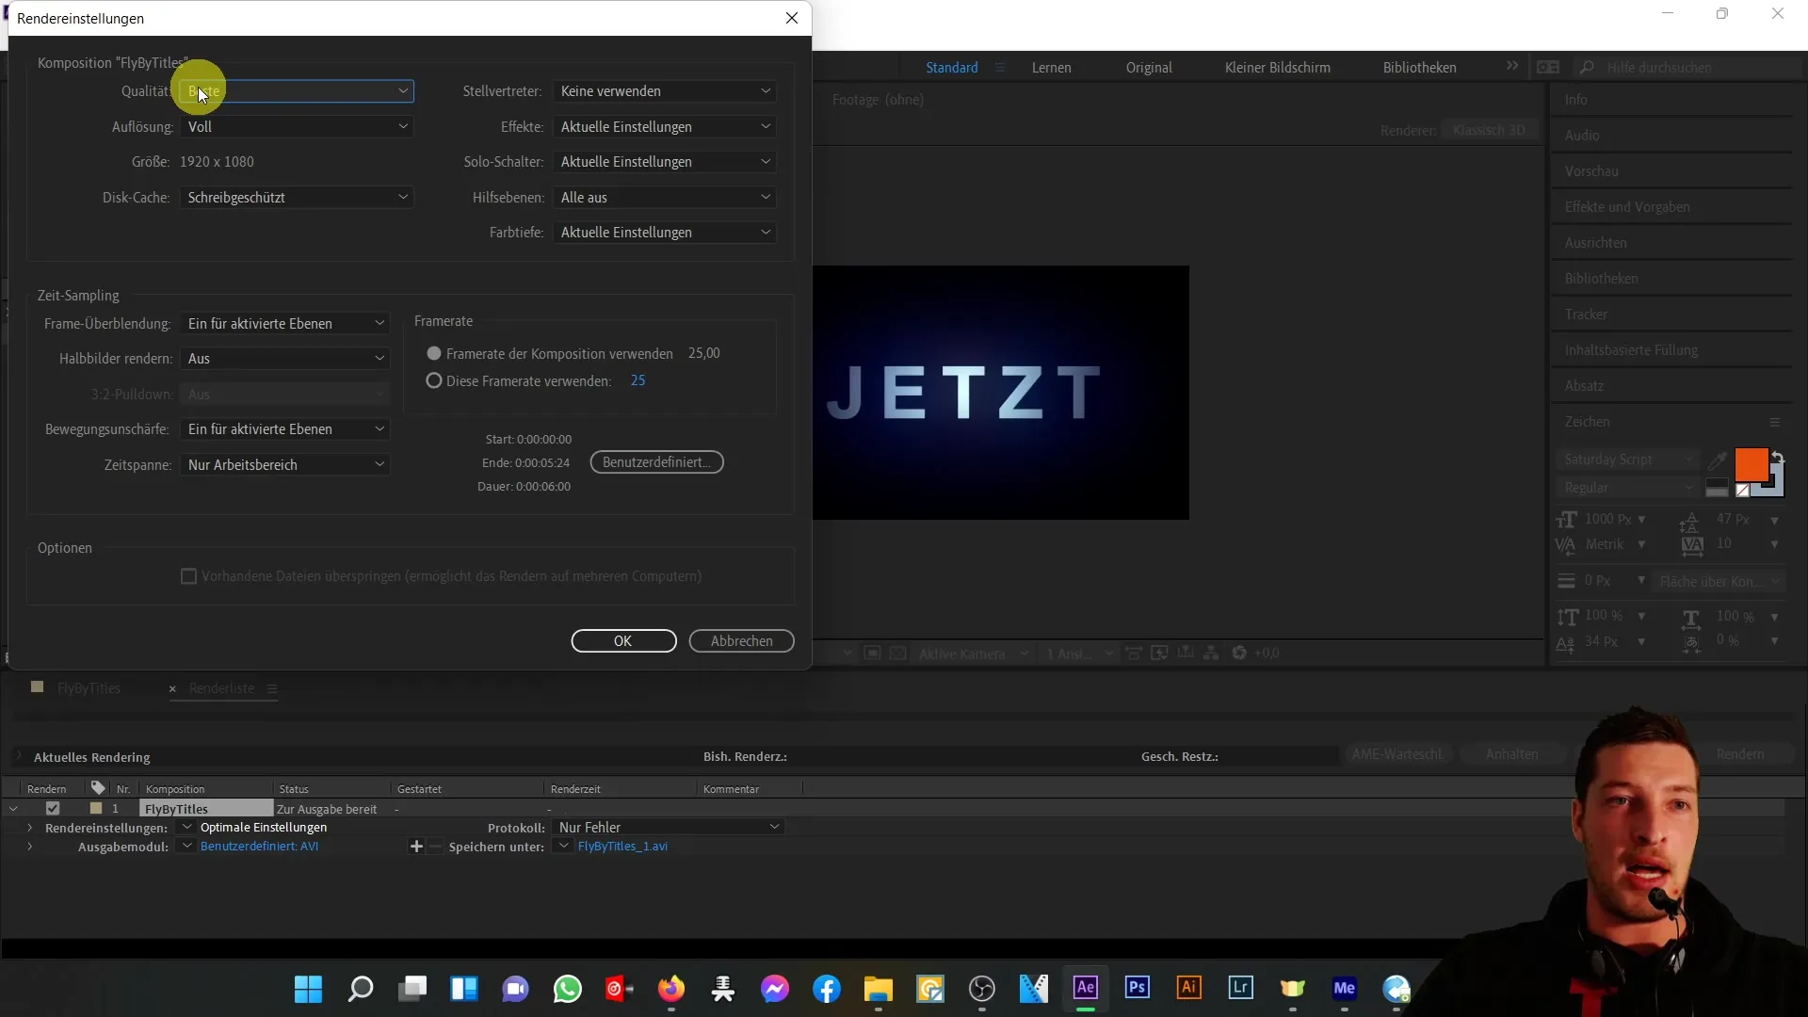The width and height of the screenshot is (1808, 1017).
Task: Open the Zeitspanne dropdown showing Nur Arbeitsbereich
Action: coord(285,465)
